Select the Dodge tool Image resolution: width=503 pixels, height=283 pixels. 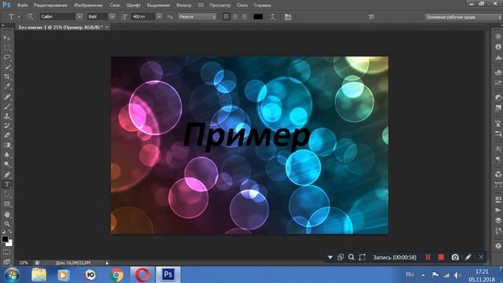[x=7, y=165]
